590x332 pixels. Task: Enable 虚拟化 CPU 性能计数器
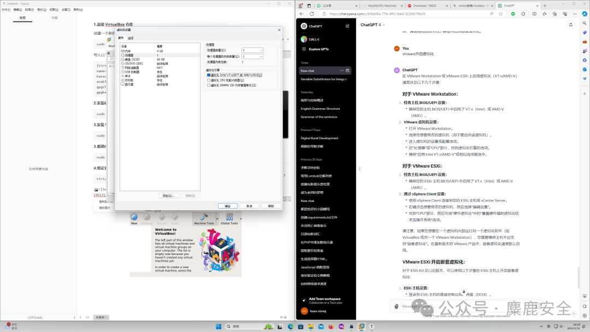pos(208,81)
